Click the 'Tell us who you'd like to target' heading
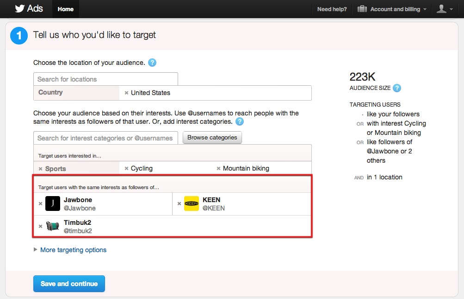This screenshot has width=464, height=299. point(94,35)
